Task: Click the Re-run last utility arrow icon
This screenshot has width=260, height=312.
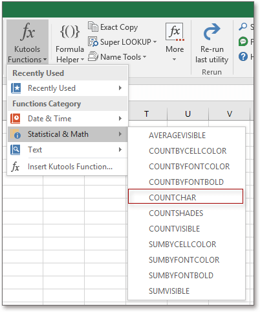Action: point(211,32)
